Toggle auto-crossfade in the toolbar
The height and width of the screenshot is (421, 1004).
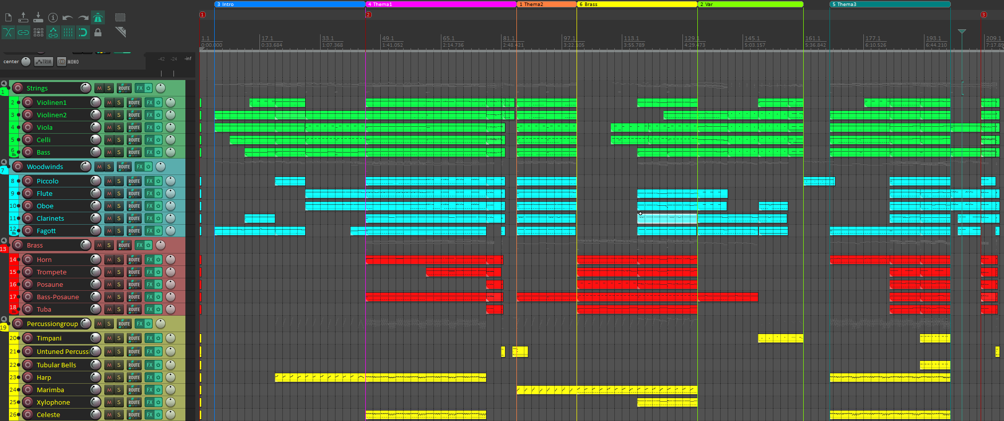(8, 33)
